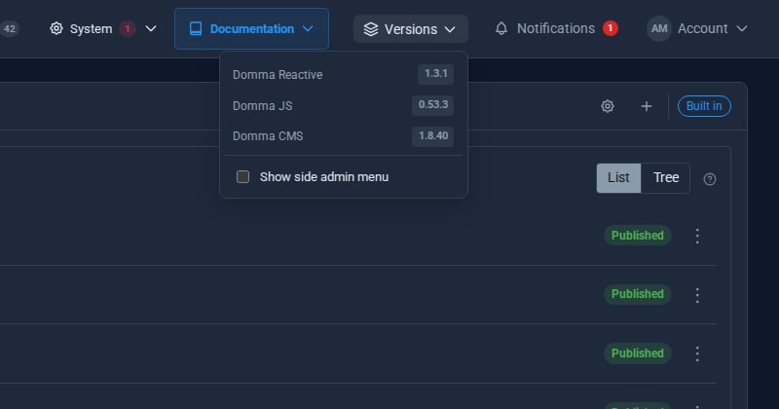The image size is (779, 409).
Task: Open more options for third Published row
Action: [x=697, y=353]
